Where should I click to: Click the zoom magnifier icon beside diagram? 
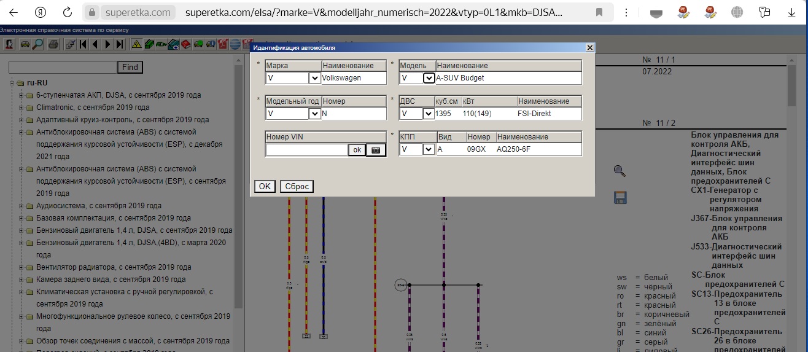pyautogui.click(x=620, y=171)
